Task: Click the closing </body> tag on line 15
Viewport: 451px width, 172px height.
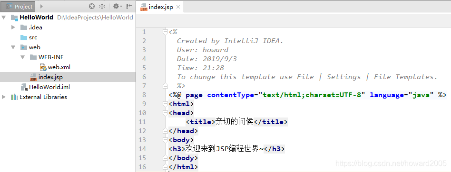Action: tap(183, 158)
